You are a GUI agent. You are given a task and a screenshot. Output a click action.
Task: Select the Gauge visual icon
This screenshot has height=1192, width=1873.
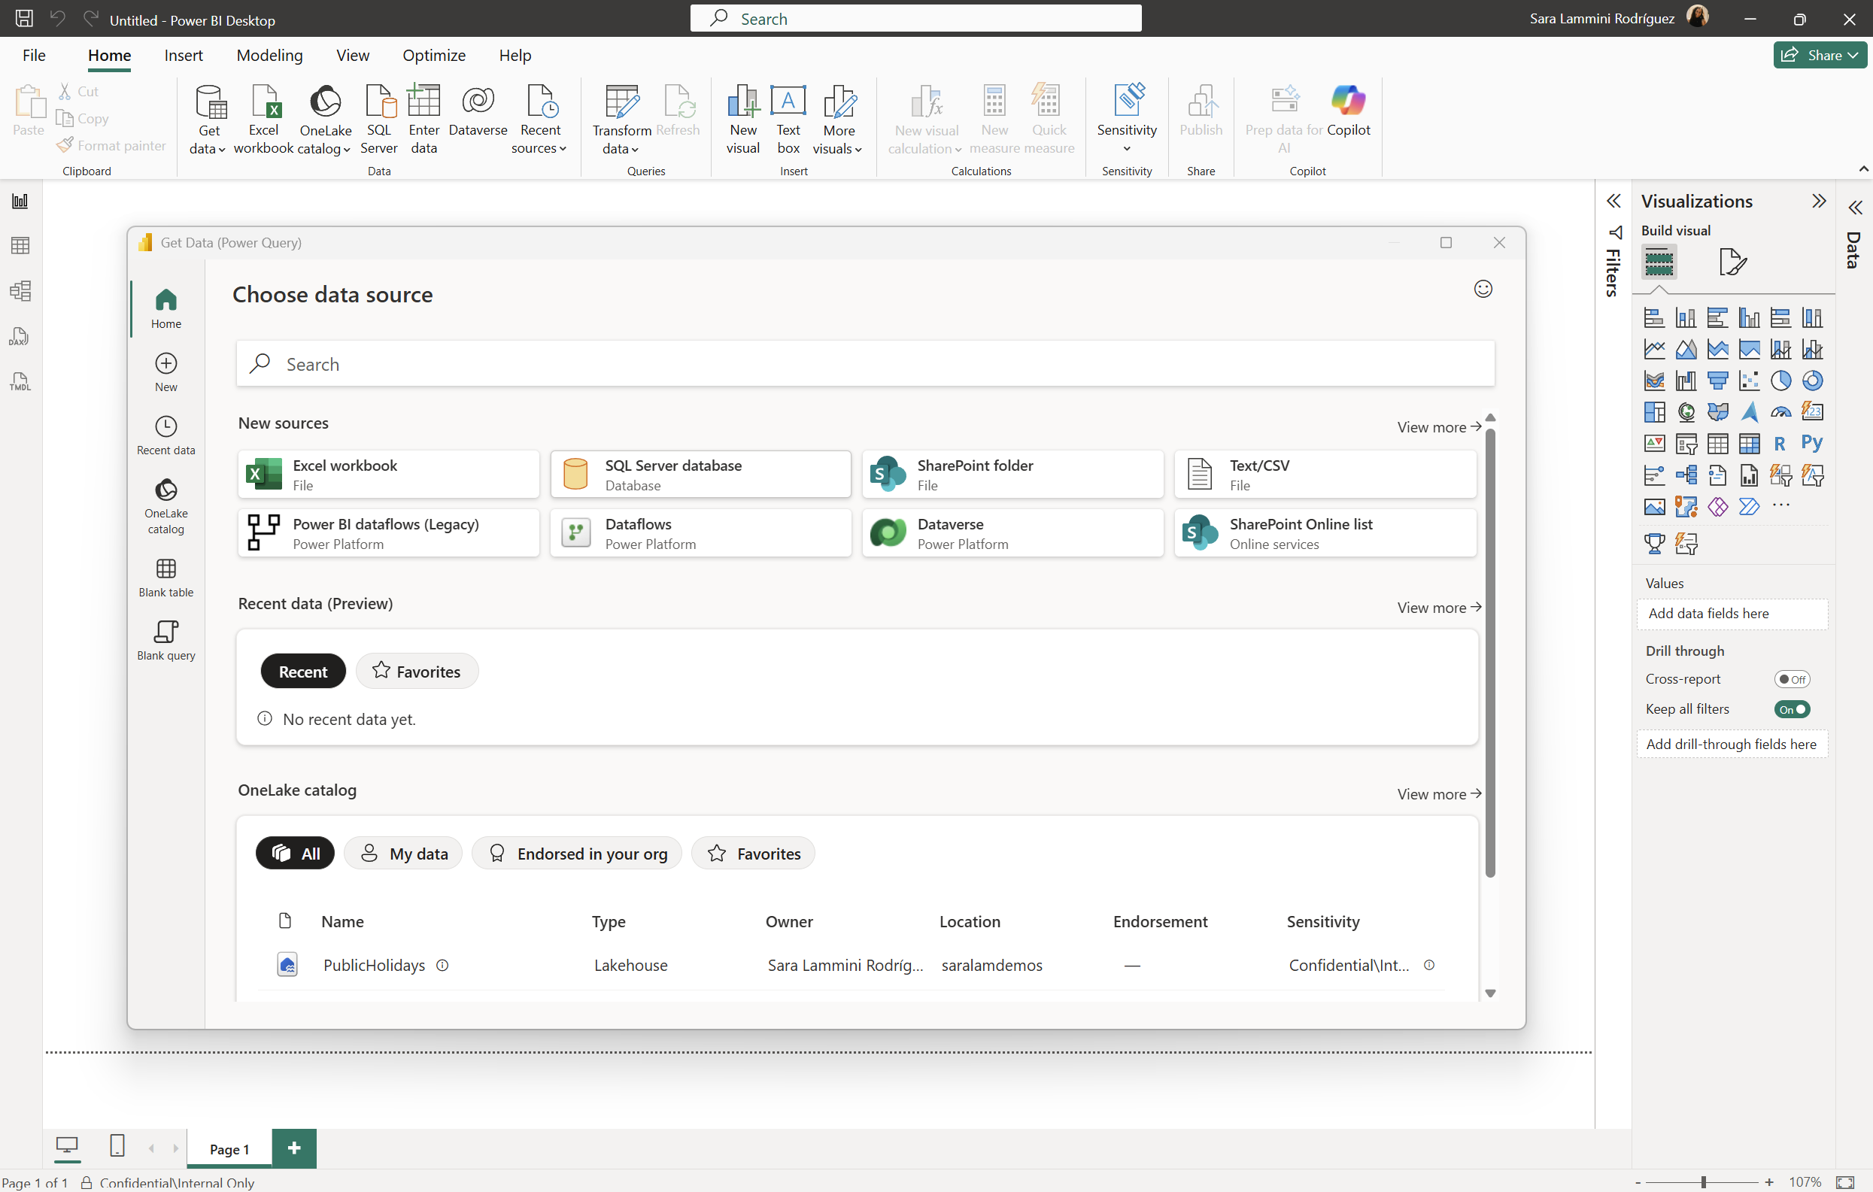click(x=1780, y=412)
